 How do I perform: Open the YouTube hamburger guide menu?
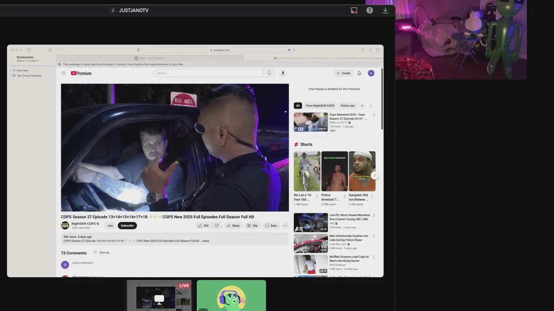pyautogui.click(x=63, y=73)
